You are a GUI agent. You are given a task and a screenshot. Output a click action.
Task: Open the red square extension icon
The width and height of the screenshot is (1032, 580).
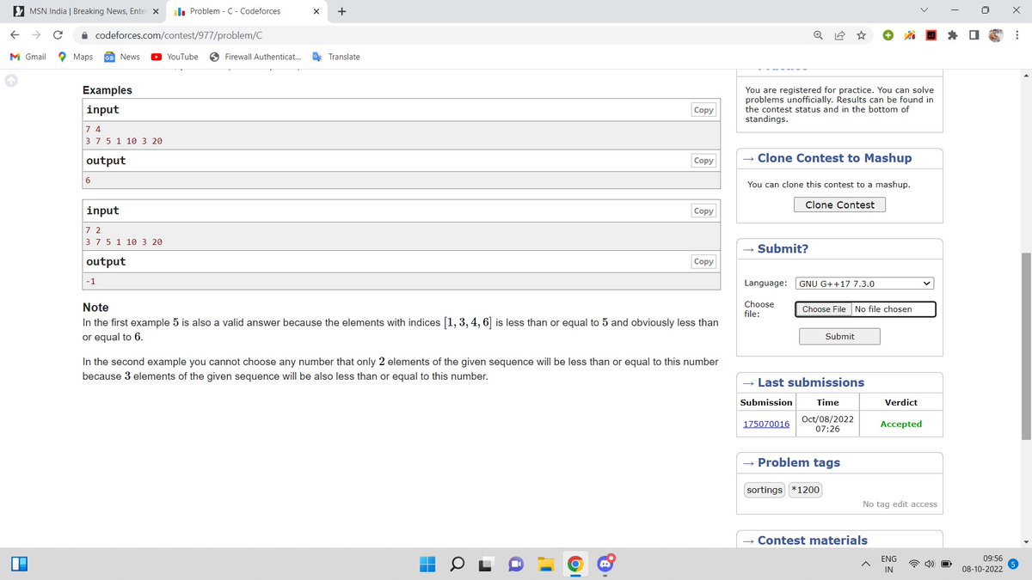tap(931, 35)
